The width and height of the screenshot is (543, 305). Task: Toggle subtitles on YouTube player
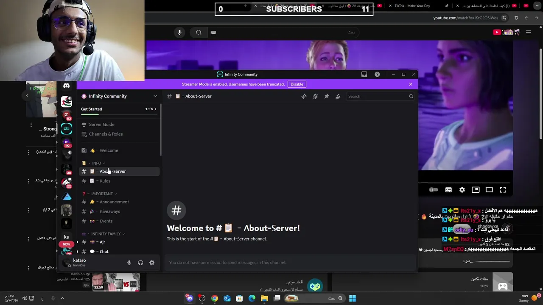coord(448,190)
